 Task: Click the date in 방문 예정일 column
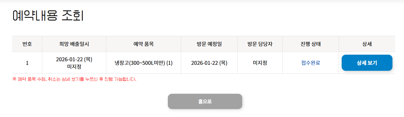(x=209, y=63)
